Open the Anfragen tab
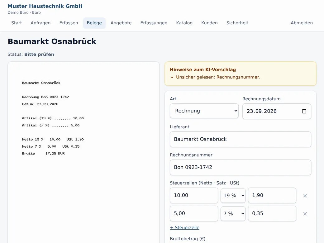This screenshot has height=243, width=324. tap(40, 23)
